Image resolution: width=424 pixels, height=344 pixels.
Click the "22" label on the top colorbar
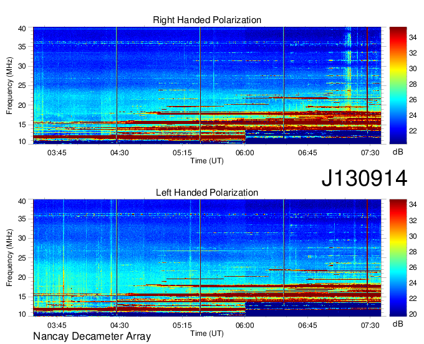(413, 131)
